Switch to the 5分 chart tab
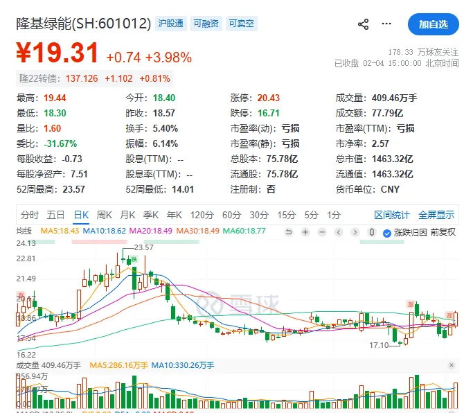Screen dimensions: 473x413 (311, 215)
